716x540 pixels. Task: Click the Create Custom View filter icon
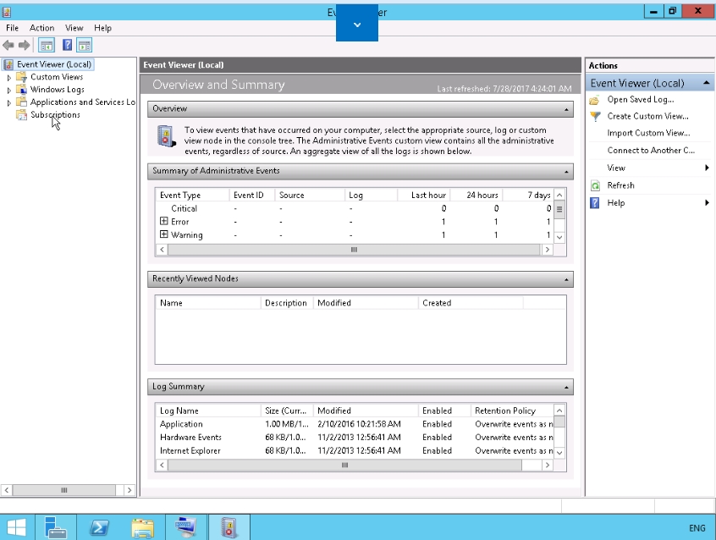596,117
